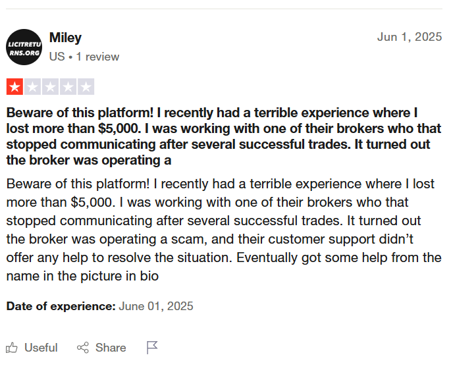451x374 pixels.
Task: Click the US country label
Action: 57,57
